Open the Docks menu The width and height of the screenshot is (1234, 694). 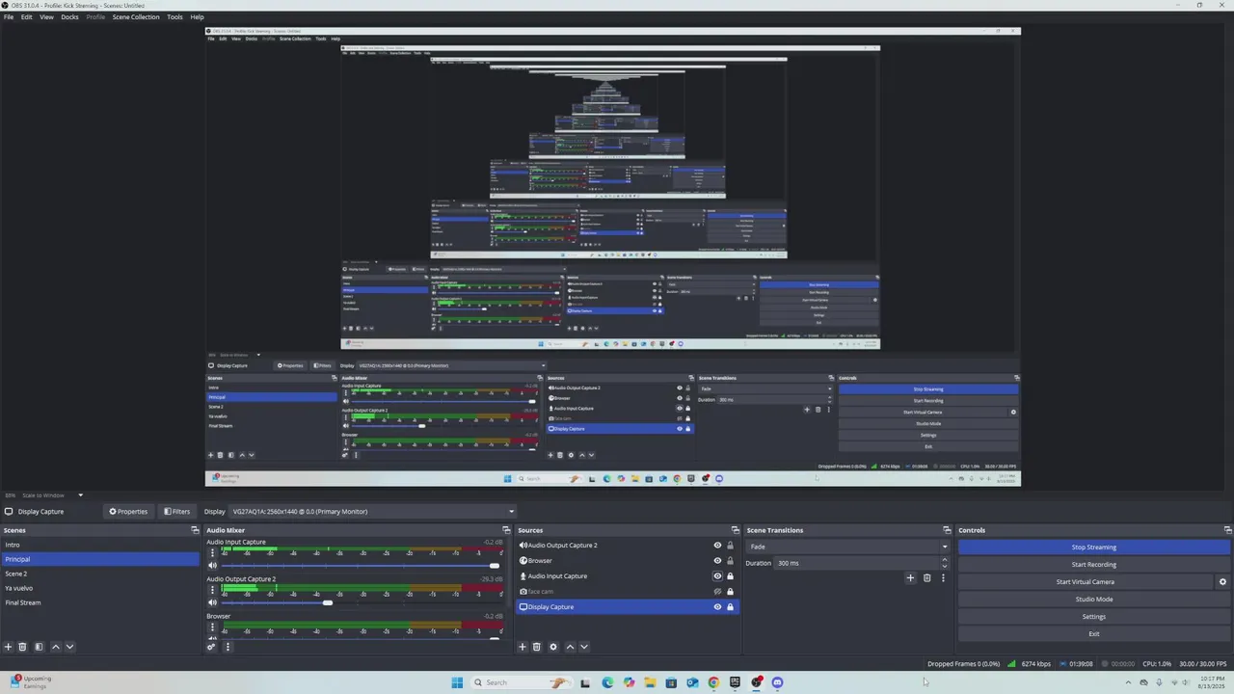click(x=69, y=17)
